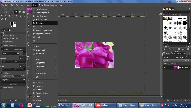The image size is (191, 108).
Task: Click the Auto Shrink button
Action: tap(13, 84)
